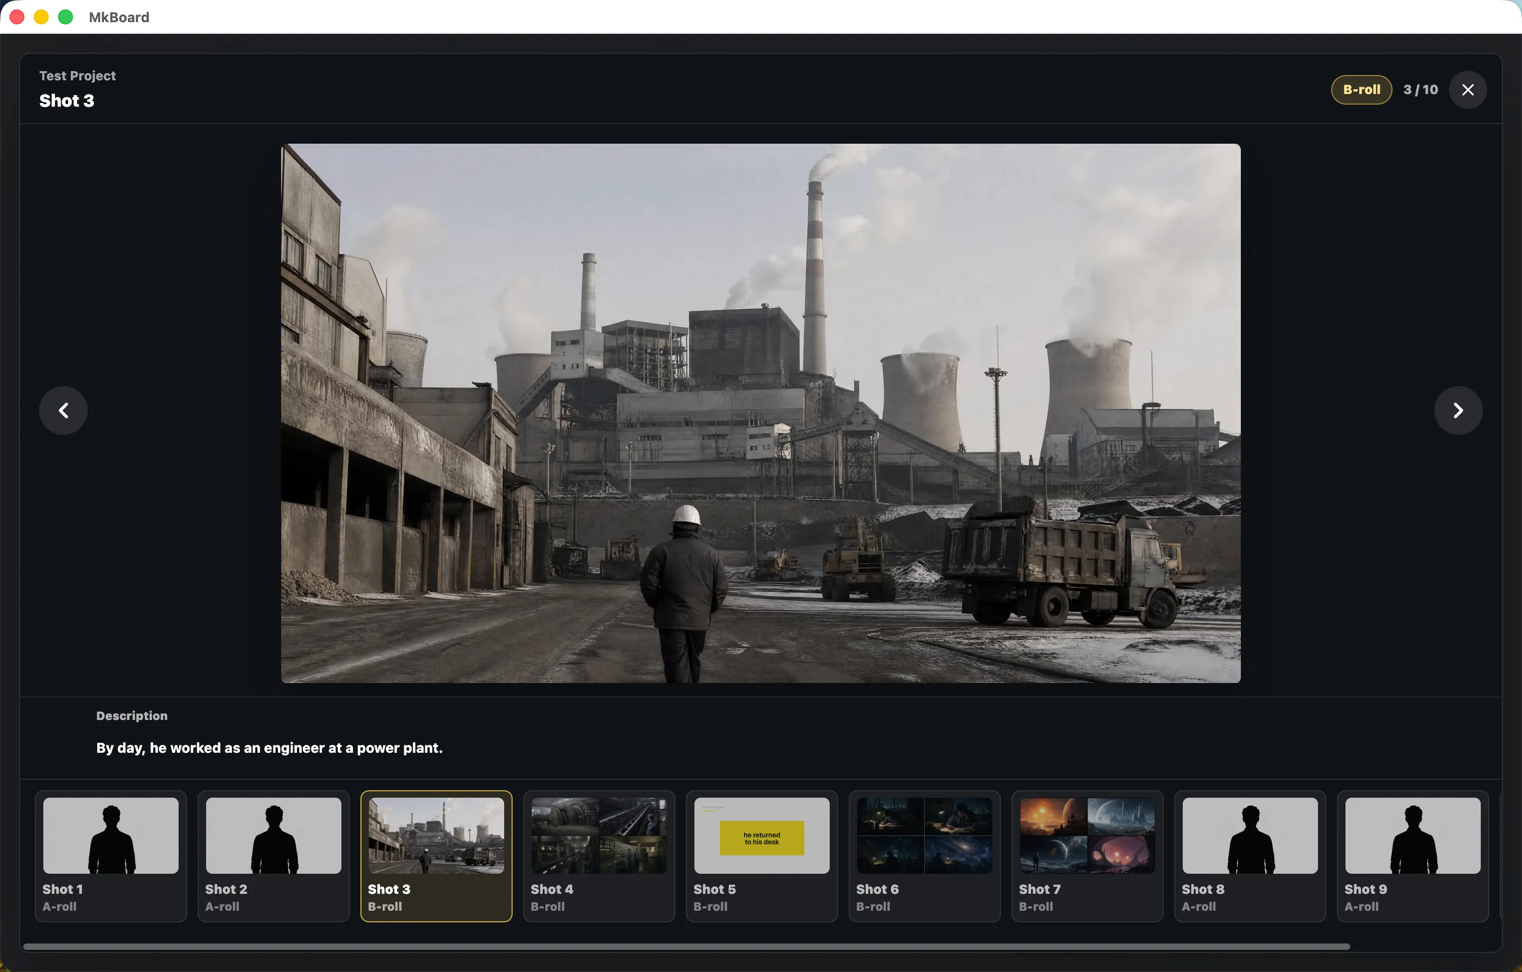Advance to the next shot arrow
Screen dimensions: 1522x972
pyautogui.click(x=1458, y=410)
